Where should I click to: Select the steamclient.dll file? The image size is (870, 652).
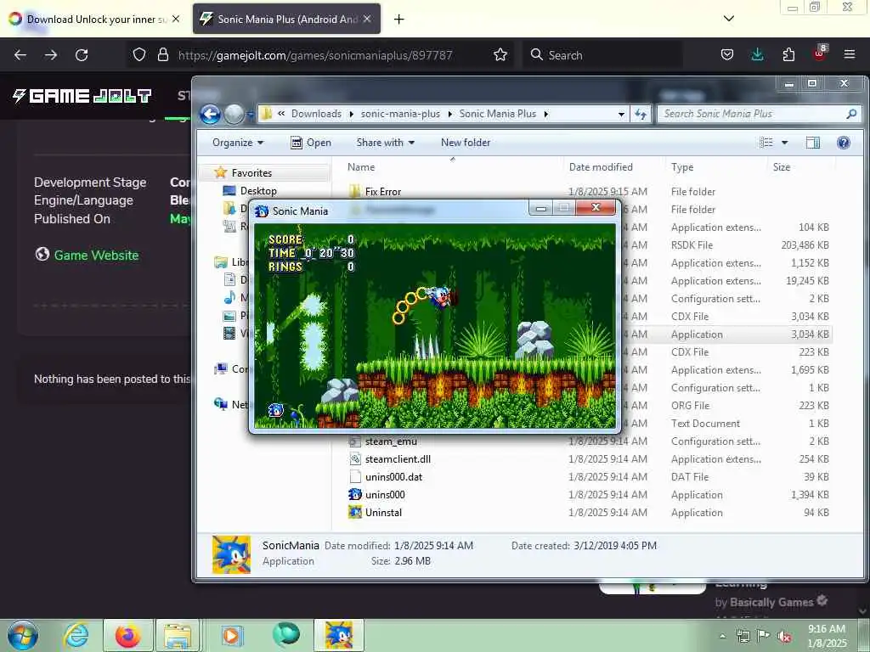tap(398, 459)
